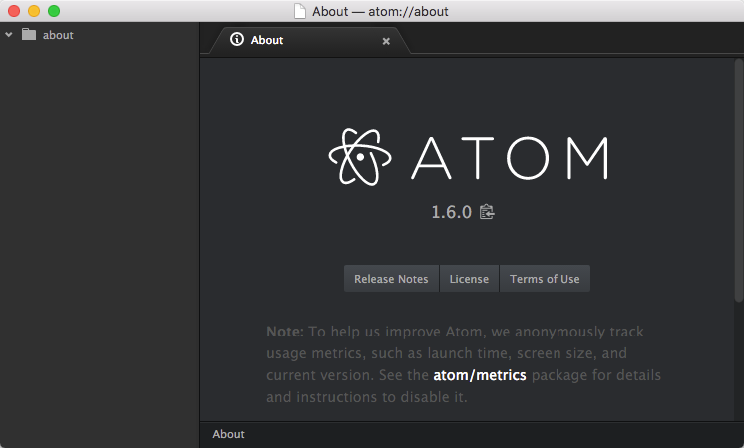
Task: Close the window with the red button
Action: click(14, 11)
